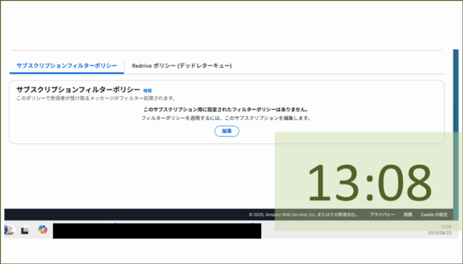The image size is (463, 264).
Task: Click the text フィルターポリシーを適用するには、このサブスクリプションを編集します。
Action: [226, 118]
